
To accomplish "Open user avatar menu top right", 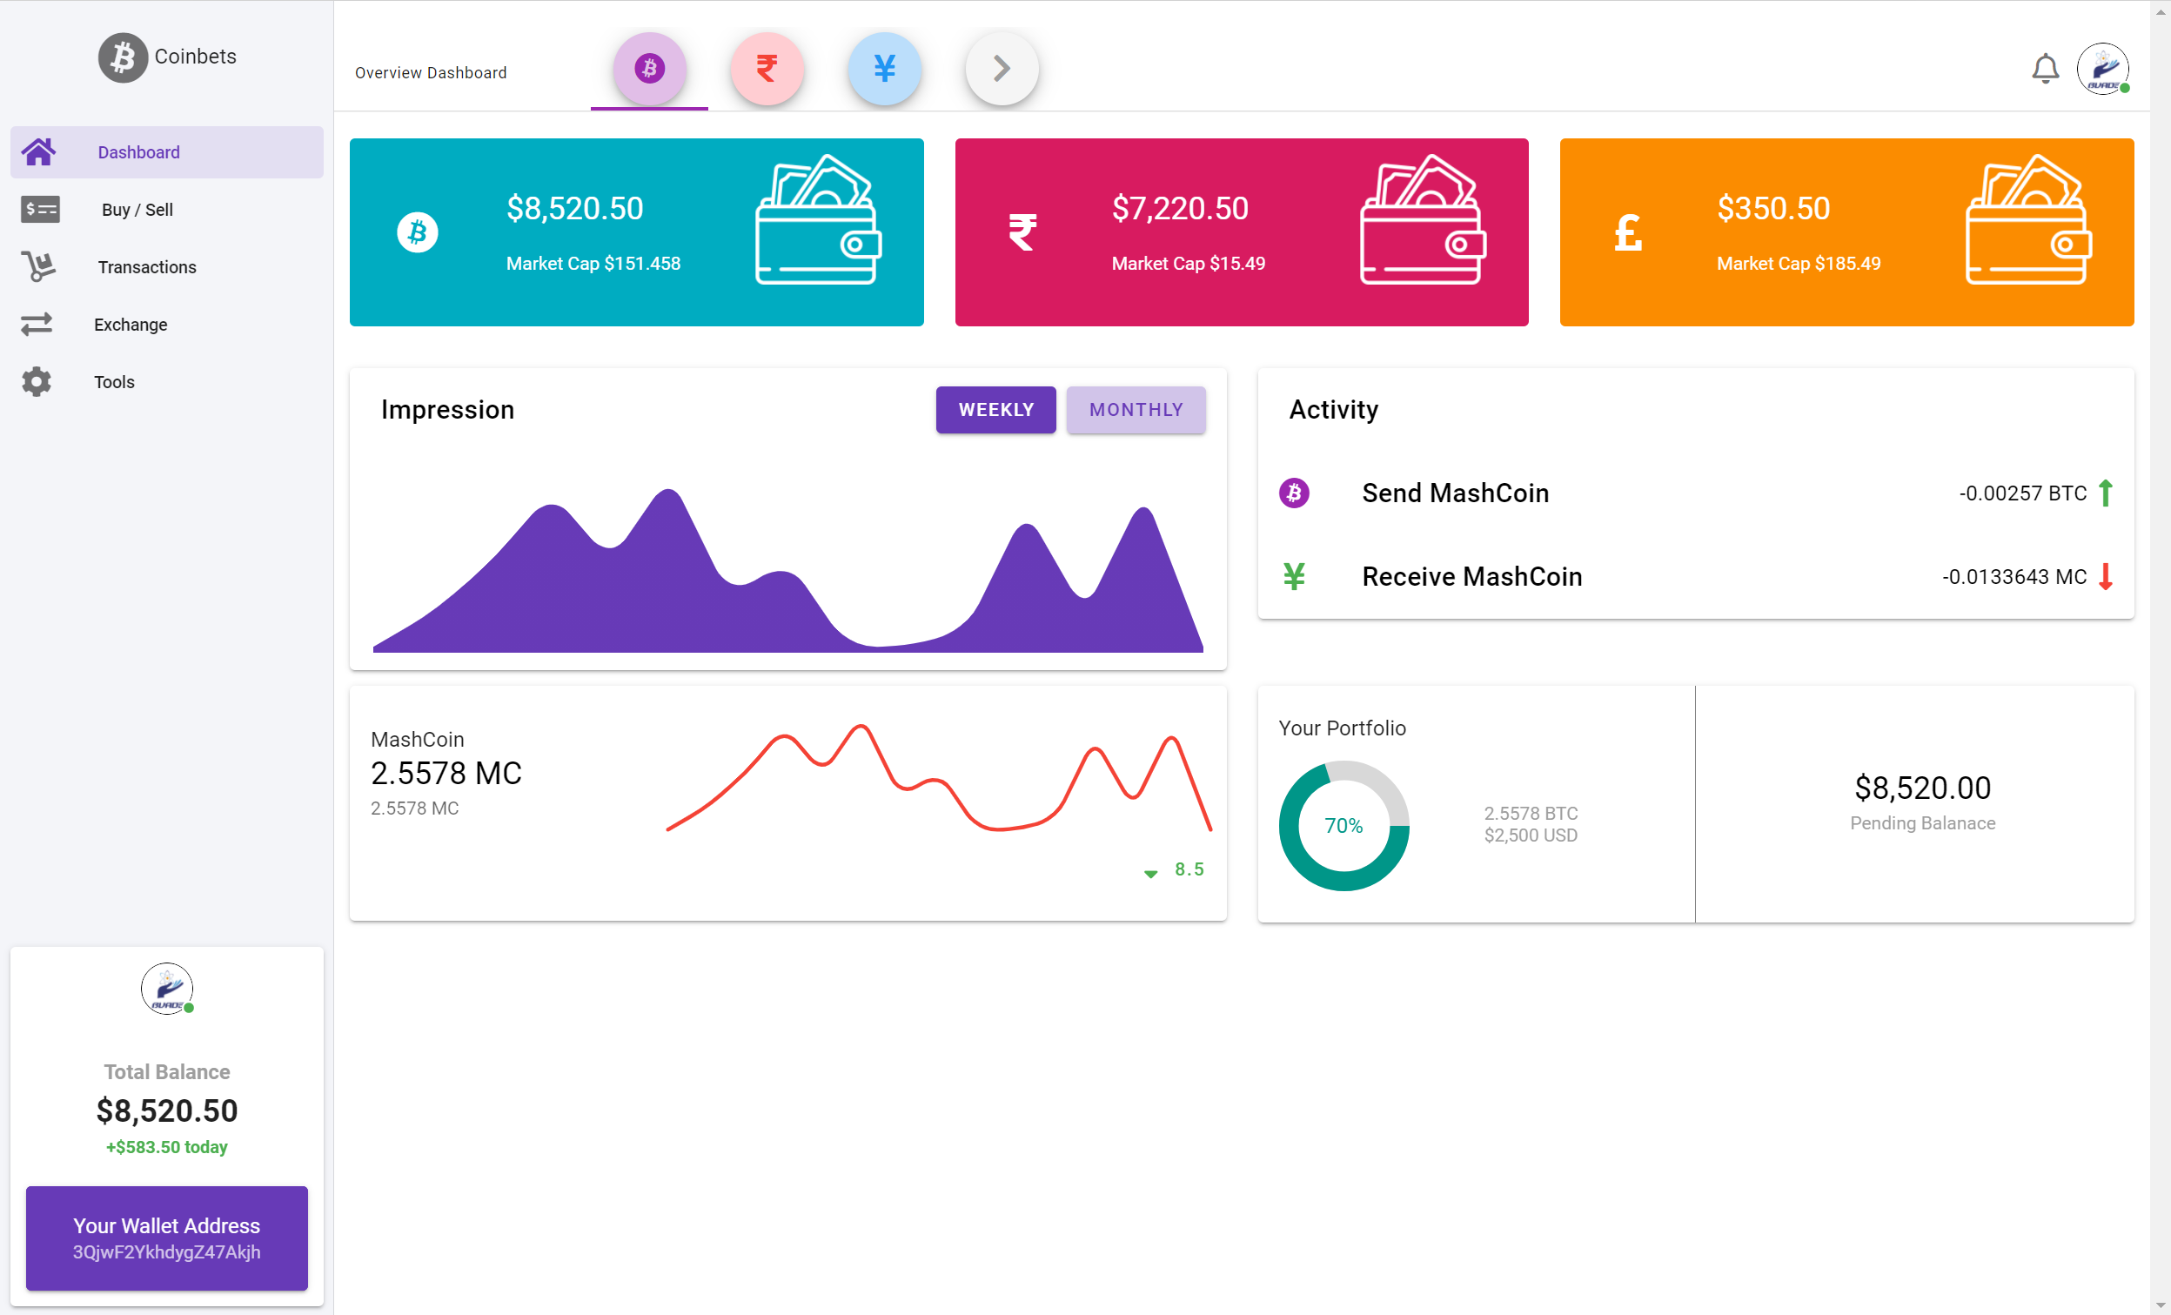I will (2102, 69).
